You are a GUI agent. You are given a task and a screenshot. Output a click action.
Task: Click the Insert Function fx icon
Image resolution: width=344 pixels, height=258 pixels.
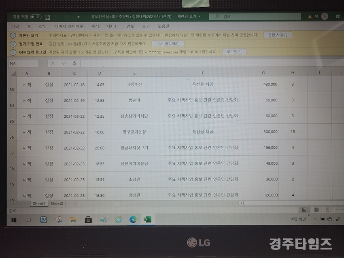pos(74,63)
